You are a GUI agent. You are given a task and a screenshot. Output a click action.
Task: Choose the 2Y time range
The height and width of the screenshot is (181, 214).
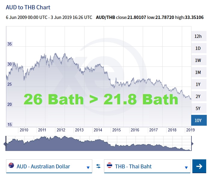(198, 97)
